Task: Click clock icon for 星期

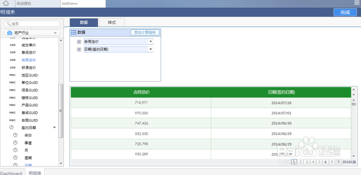Action: [x=15, y=158]
